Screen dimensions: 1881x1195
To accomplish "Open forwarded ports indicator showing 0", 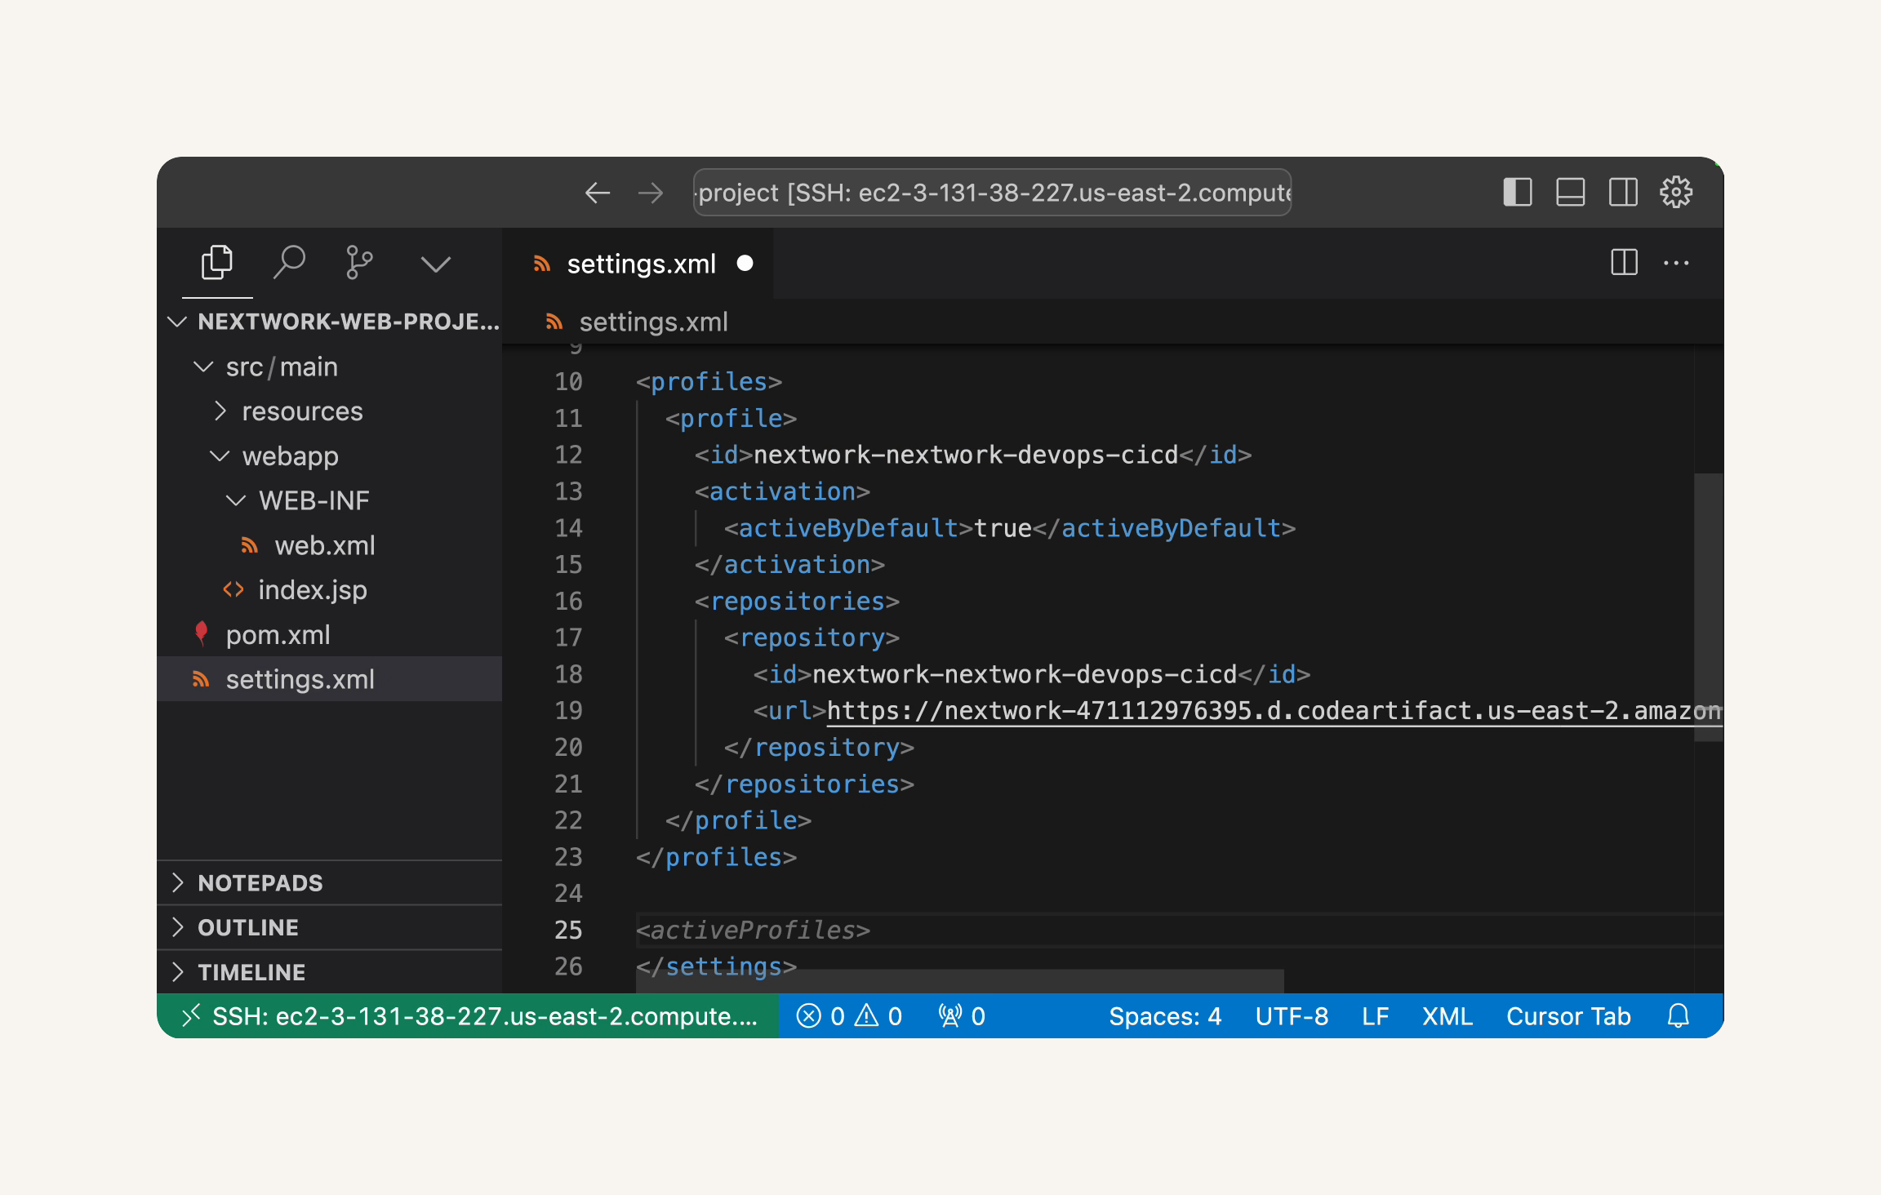I will tap(962, 1016).
